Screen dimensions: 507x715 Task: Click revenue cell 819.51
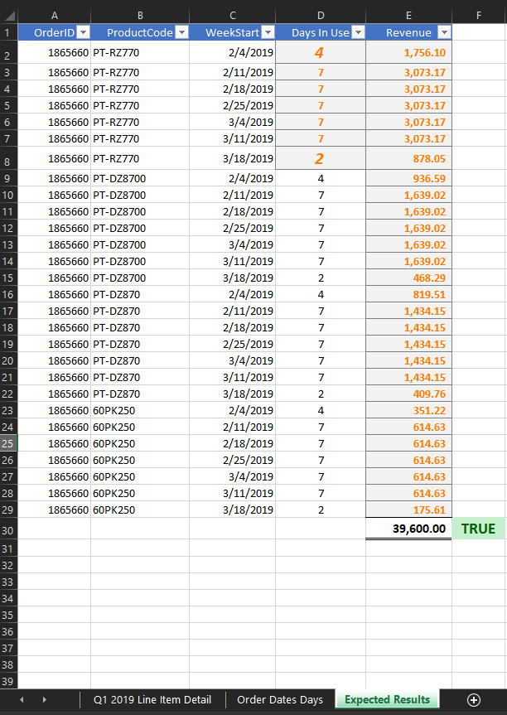408,295
